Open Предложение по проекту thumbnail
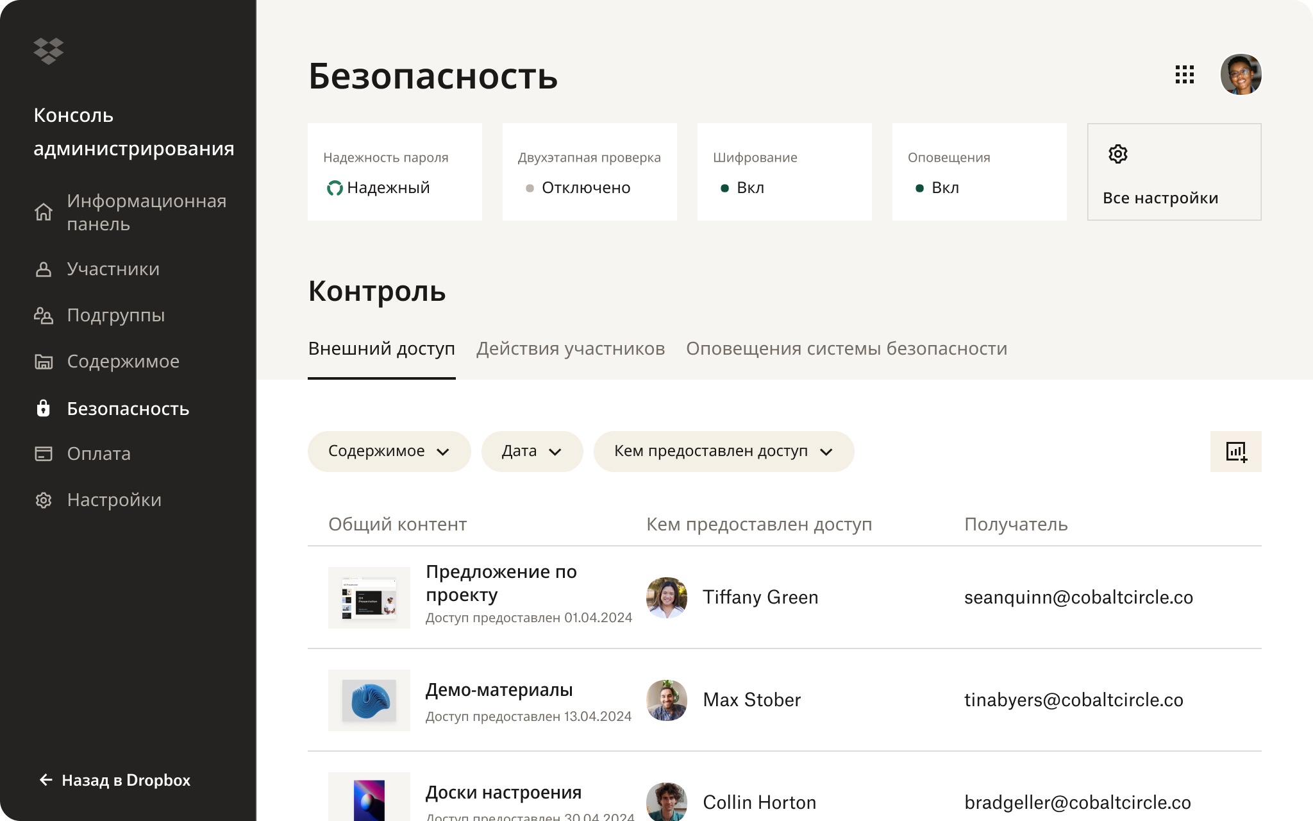The width and height of the screenshot is (1313, 821). (369, 597)
